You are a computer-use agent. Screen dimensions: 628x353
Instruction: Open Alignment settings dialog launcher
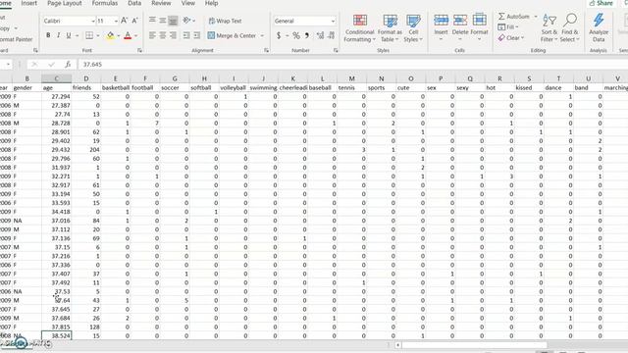(x=266, y=50)
